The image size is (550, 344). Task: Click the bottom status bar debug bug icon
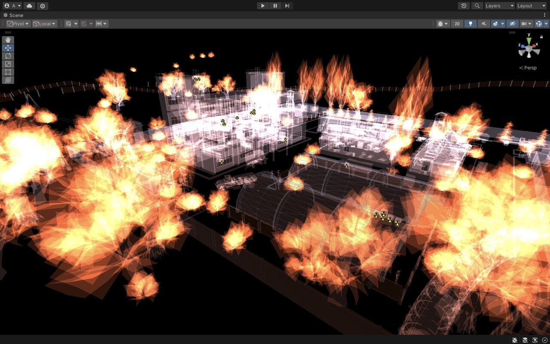click(515, 340)
